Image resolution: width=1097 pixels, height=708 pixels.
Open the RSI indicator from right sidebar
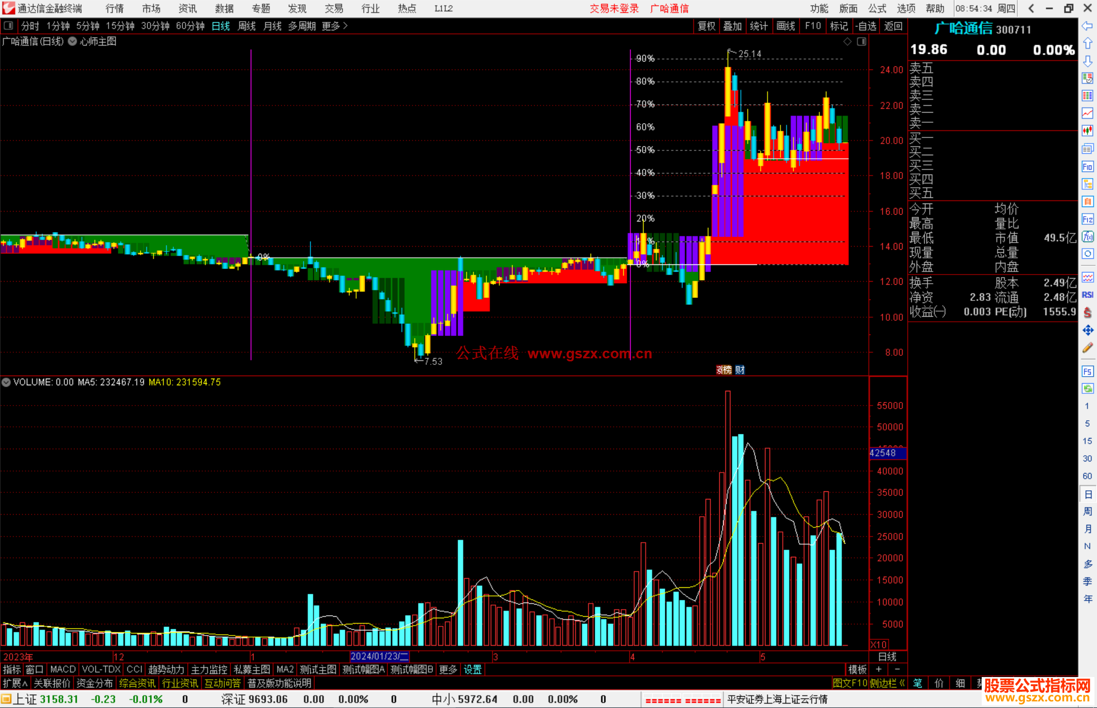coord(1087,295)
